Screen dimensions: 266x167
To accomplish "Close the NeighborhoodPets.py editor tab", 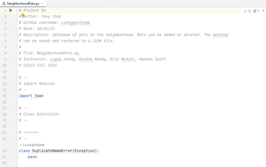I will click(42, 4).
